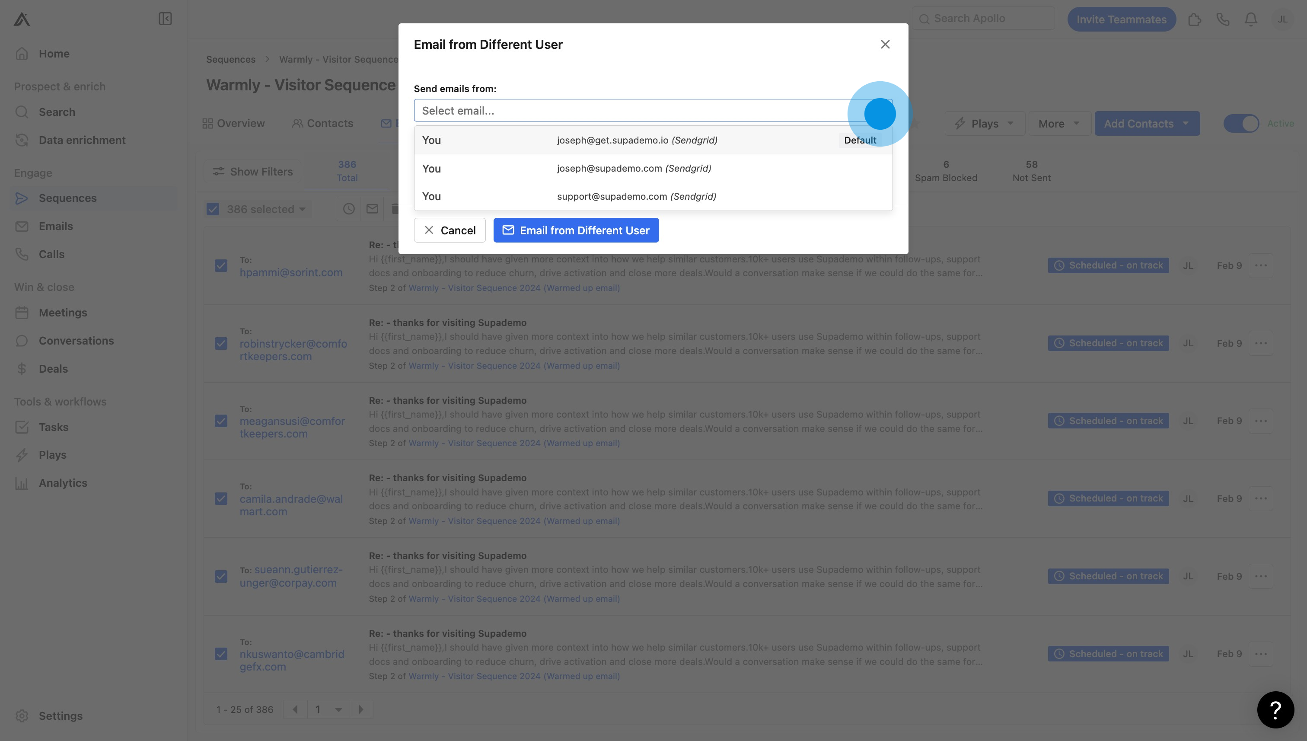Close the Email from Different User dialog
Viewport: 1307px width, 741px height.
pos(885,44)
